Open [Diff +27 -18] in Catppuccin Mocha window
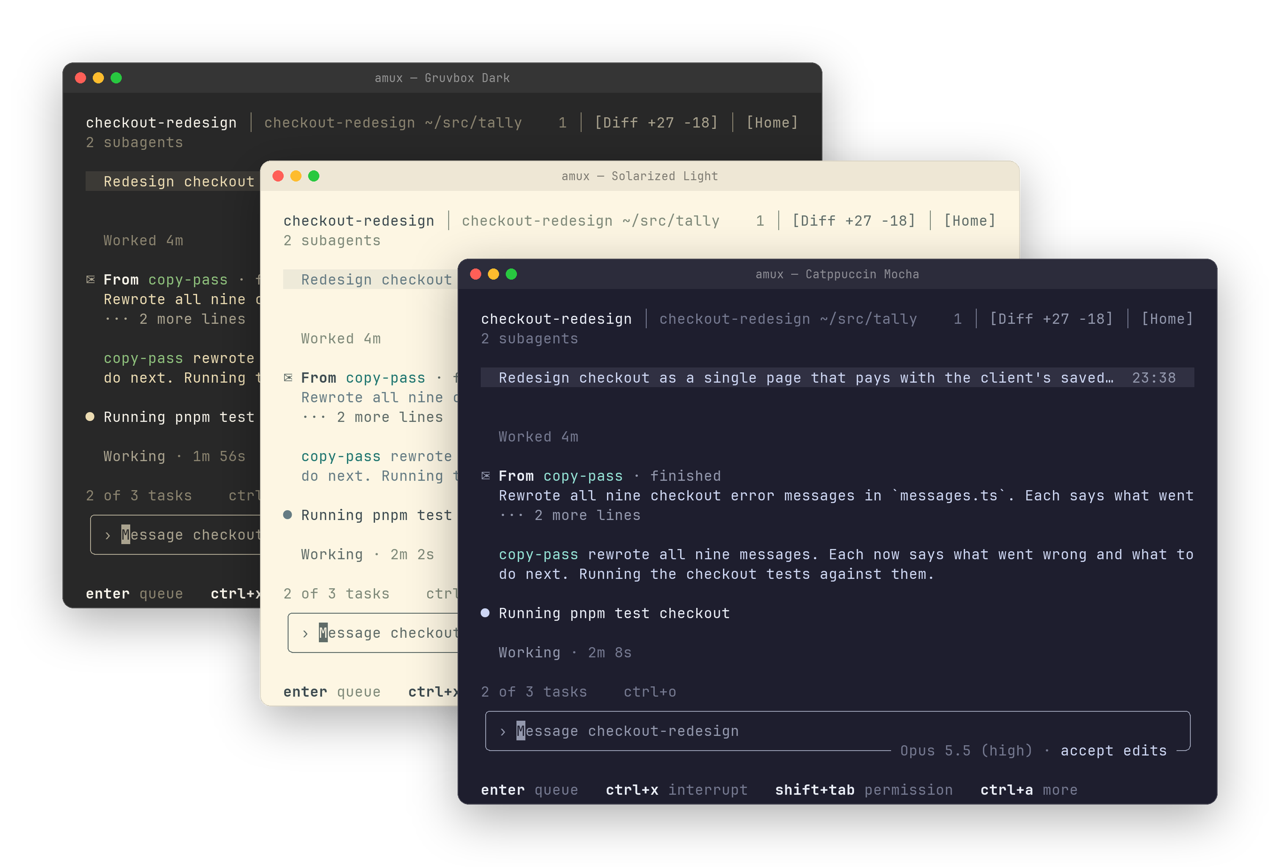The image size is (1280, 867). click(x=1051, y=319)
